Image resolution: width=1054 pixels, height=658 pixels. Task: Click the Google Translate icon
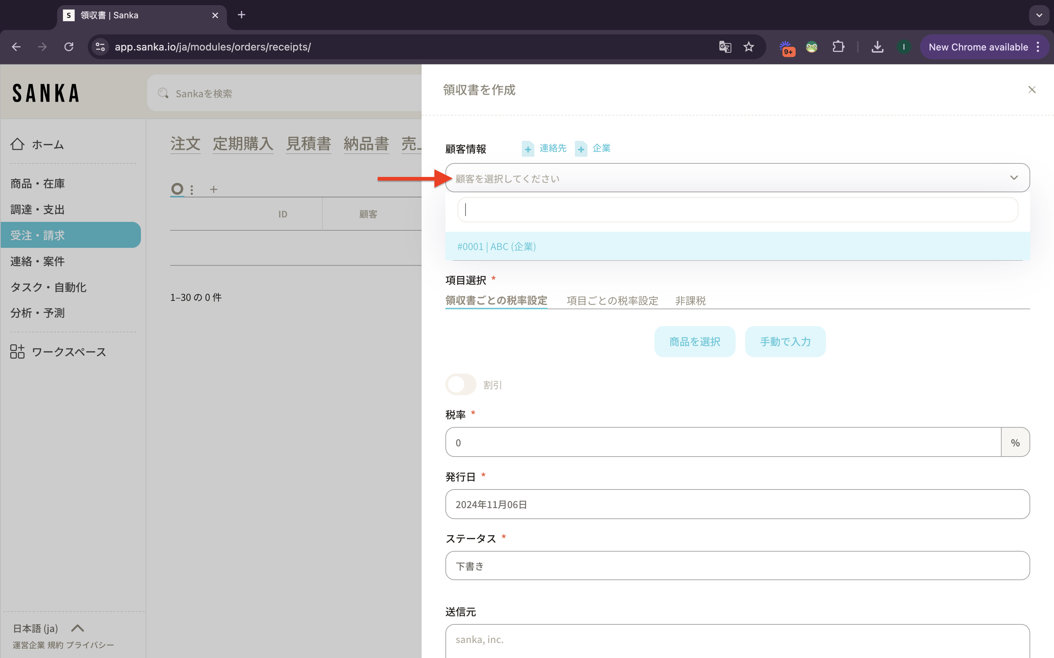coord(725,47)
